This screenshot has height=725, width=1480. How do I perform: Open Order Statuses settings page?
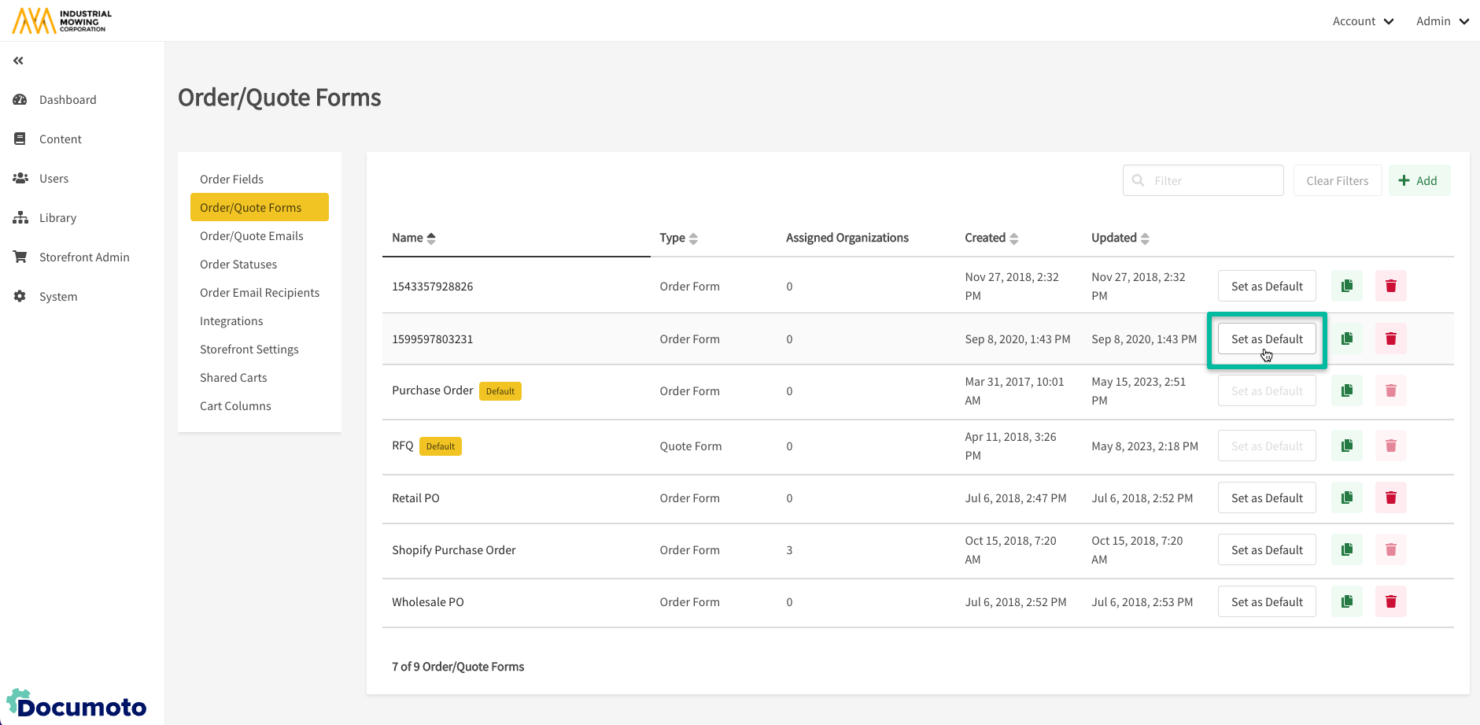(238, 264)
